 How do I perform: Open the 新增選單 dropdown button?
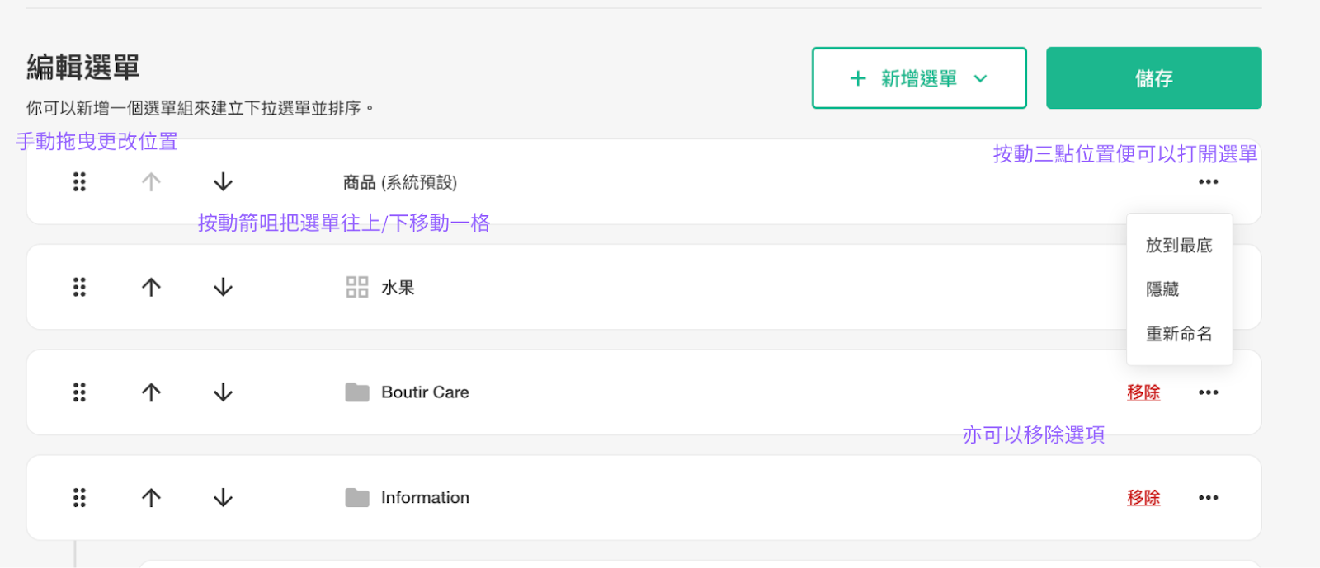(x=919, y=78)
